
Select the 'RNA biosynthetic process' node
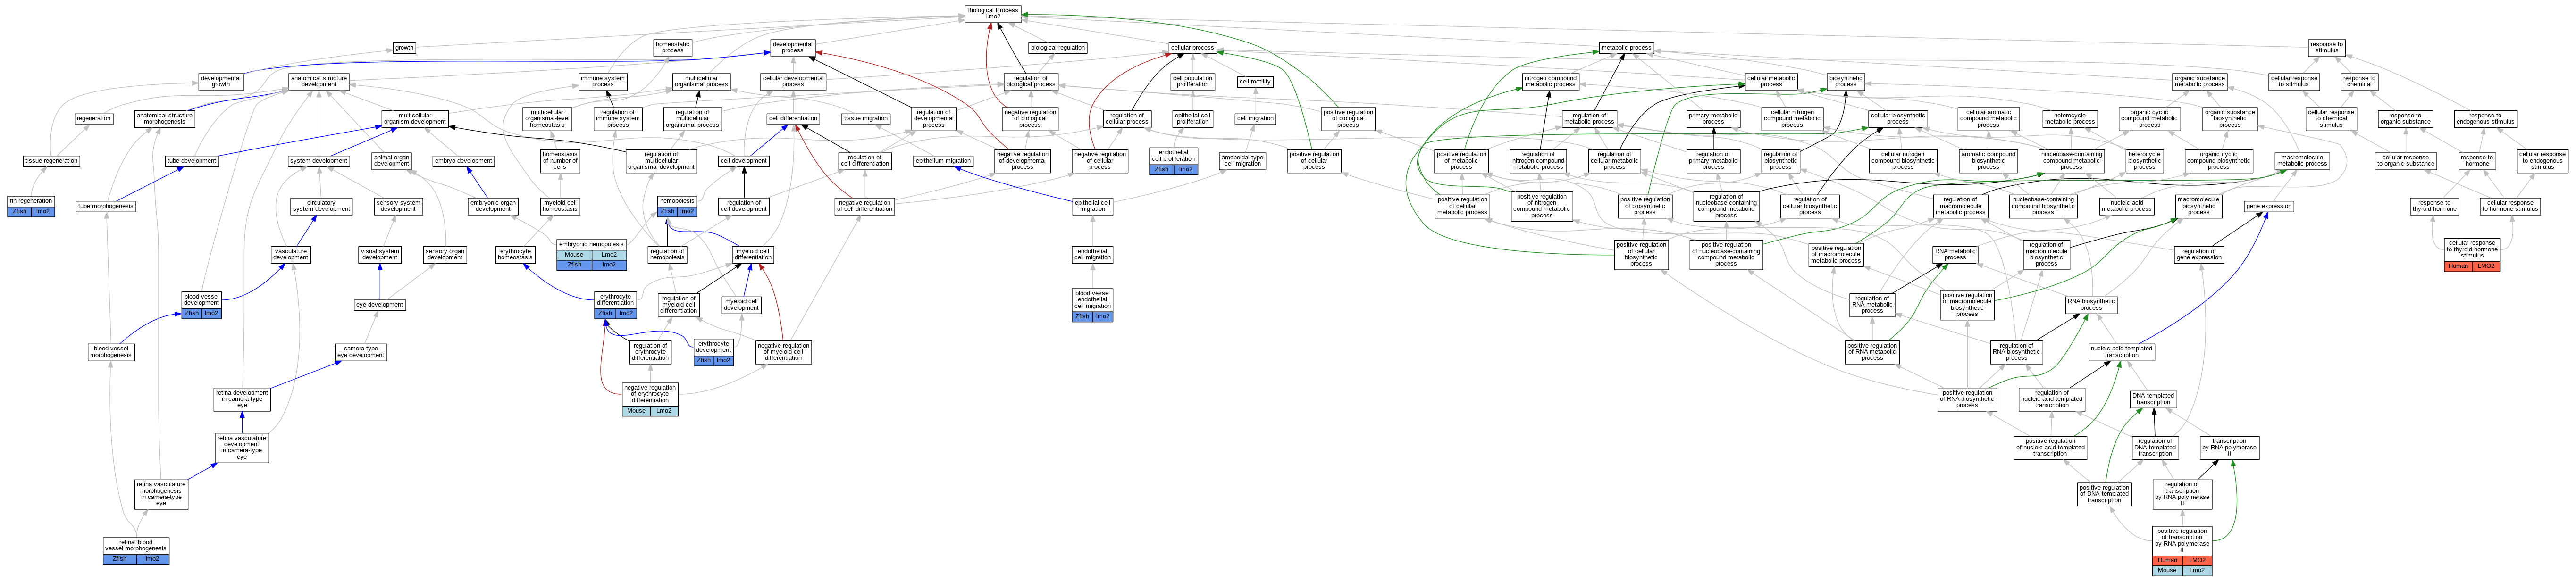pos(2091,305)
